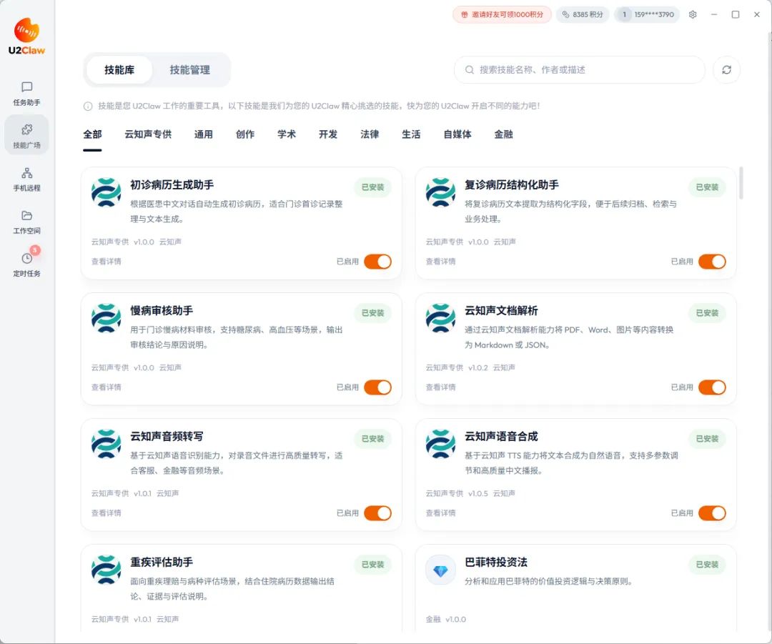This screenshot has height=644, width=772.
Task: Click the skill search input field
Action: [580, 70]
